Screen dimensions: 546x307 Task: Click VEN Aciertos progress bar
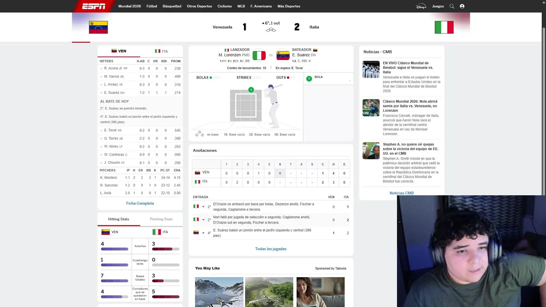point(114,249)
